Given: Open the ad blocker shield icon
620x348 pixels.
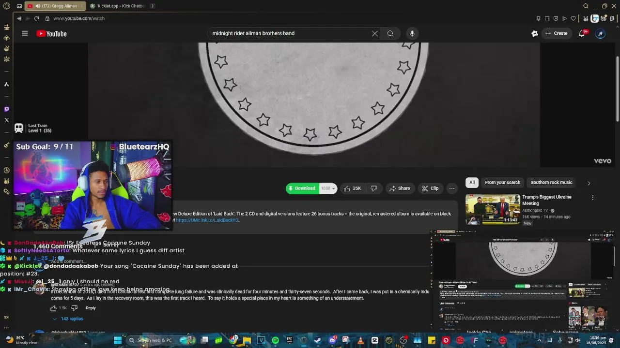Looking at the screenshot, I should (556, 18).
